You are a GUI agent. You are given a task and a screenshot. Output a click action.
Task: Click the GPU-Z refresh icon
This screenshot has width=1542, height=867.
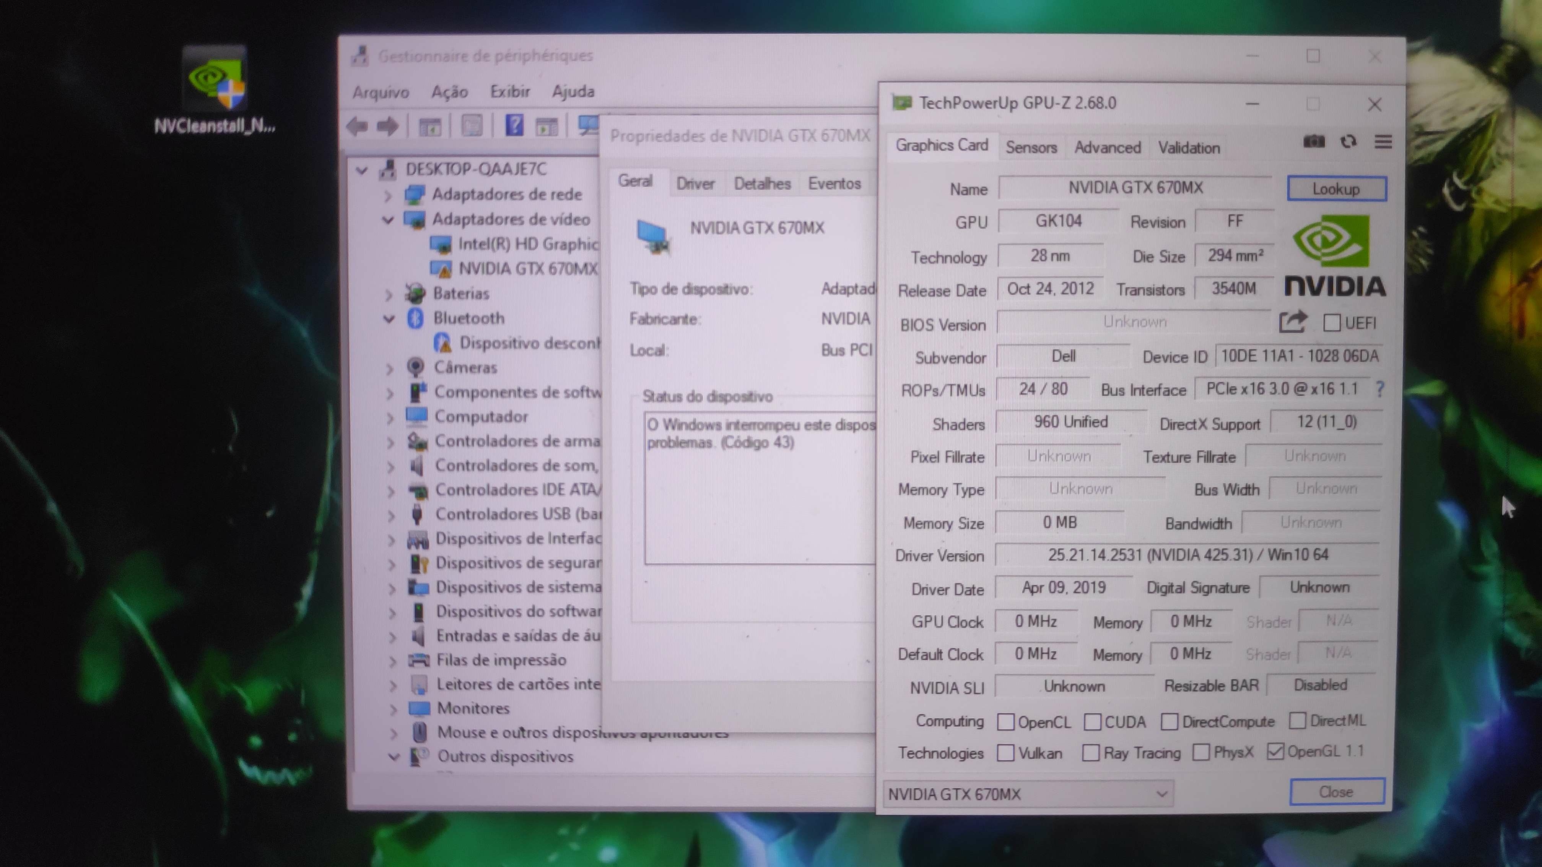1348,142
